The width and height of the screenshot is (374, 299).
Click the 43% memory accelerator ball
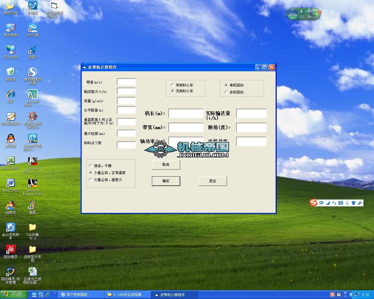click(292, 14)
